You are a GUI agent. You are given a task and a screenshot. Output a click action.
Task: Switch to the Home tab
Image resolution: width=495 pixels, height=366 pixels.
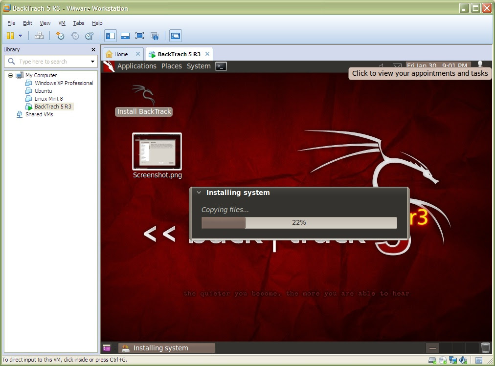tap(121, 54)
